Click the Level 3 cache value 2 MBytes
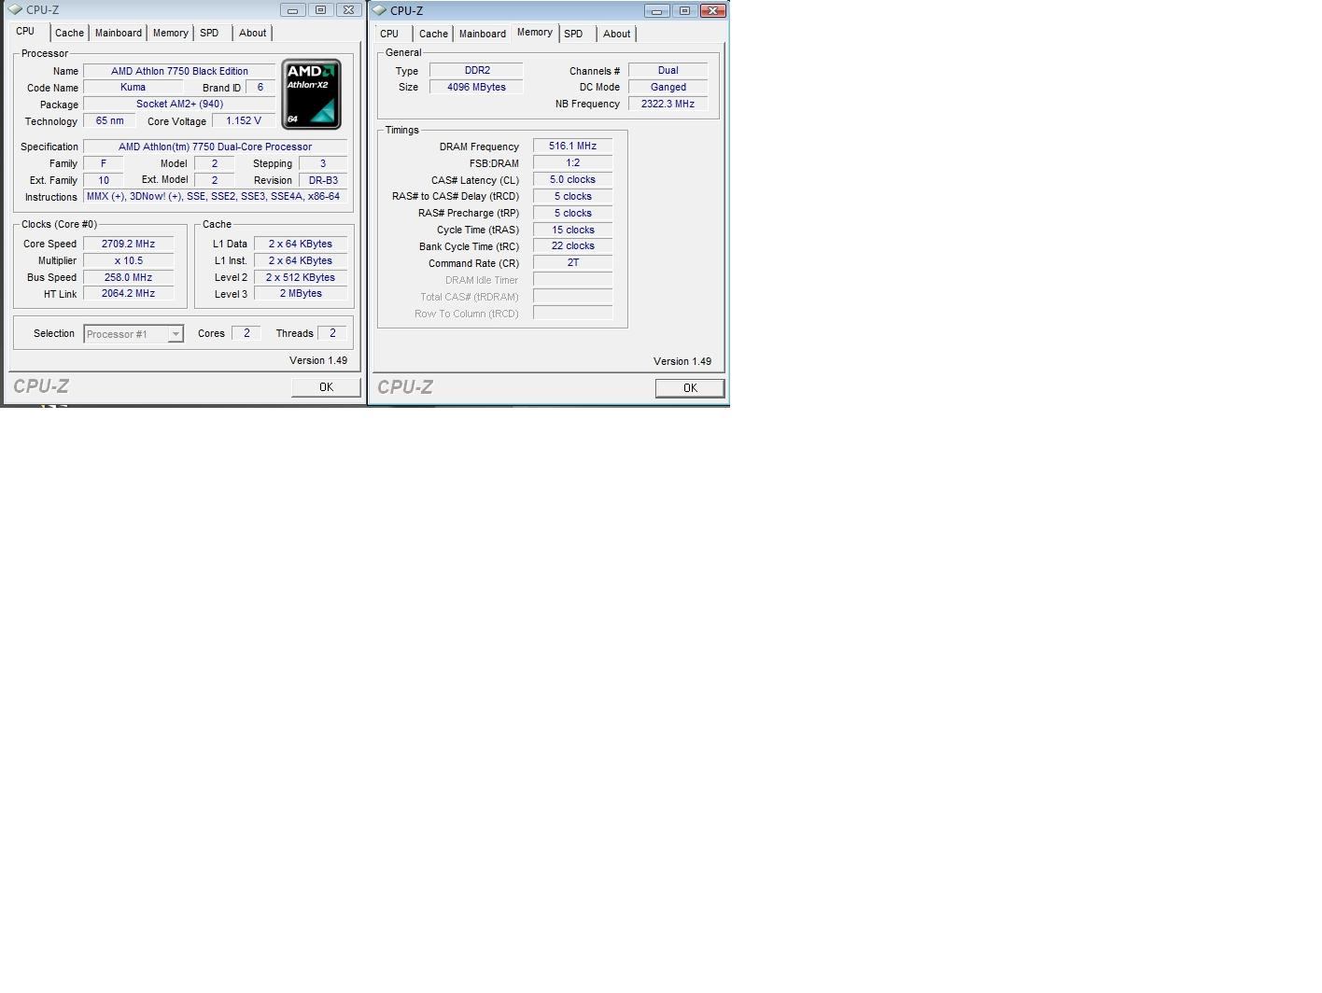 [x=301, y=293]
